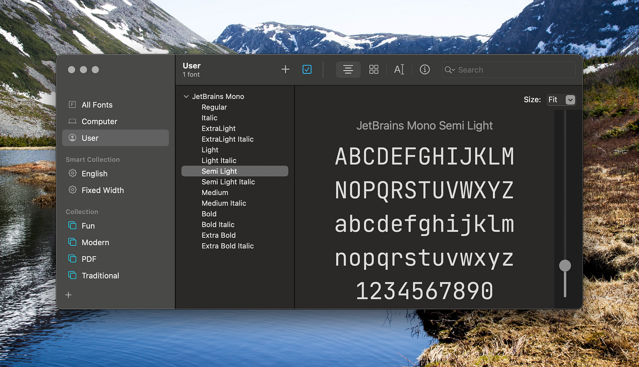
Task: Click the JetBrains Mono Semi Light preview title
Action: tap(424, 126)
